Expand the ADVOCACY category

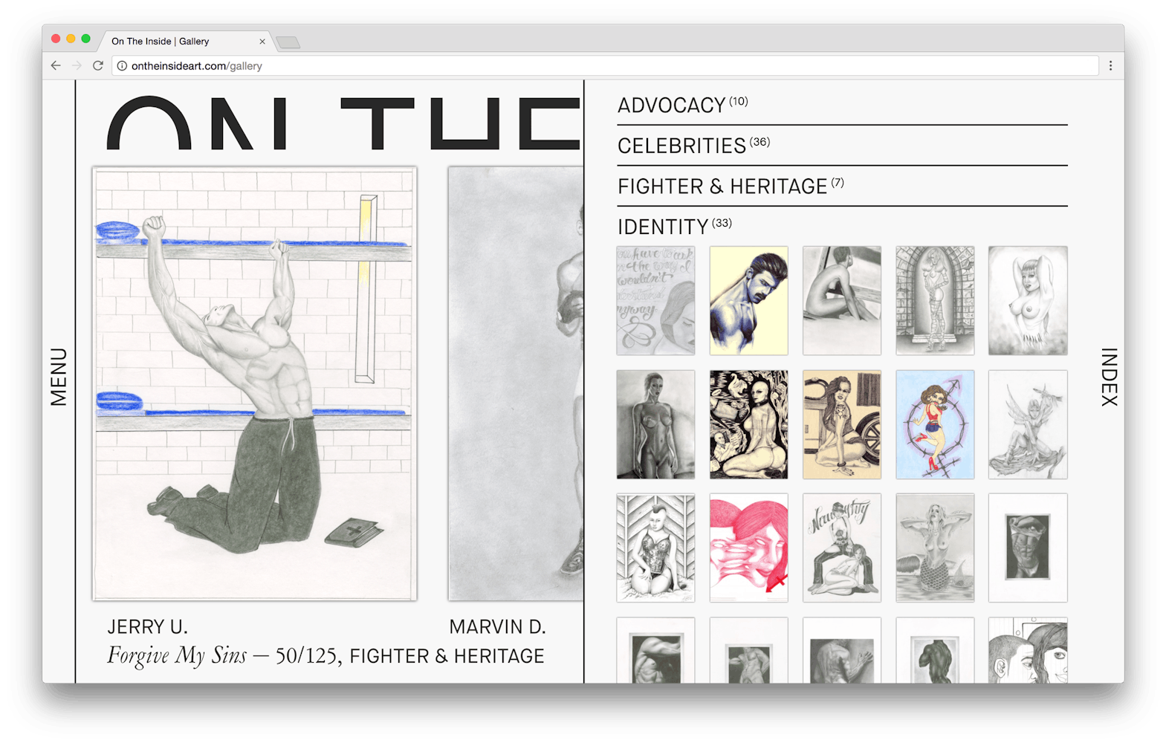(x=671, y=106)
